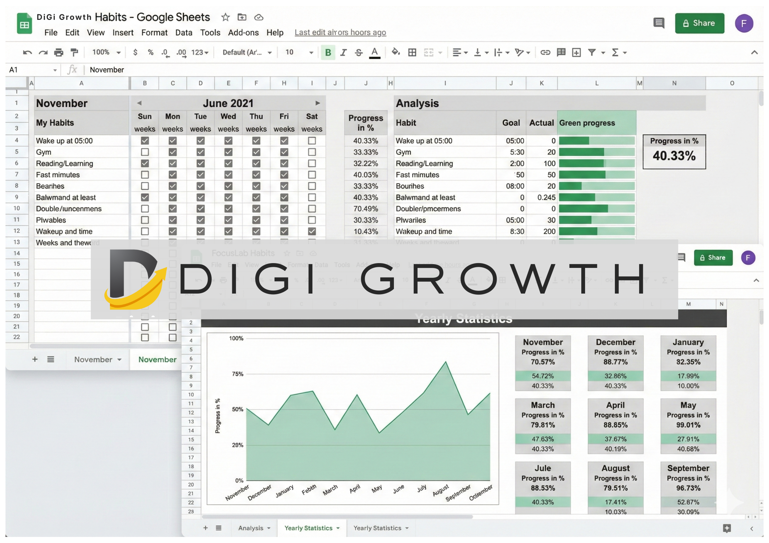Open the zoom 100% dropdown
This screenshot has width=769, height=543.
106,52
